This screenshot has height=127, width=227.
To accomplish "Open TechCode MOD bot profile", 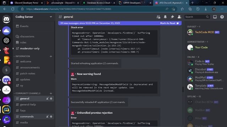I will point(205,32).
